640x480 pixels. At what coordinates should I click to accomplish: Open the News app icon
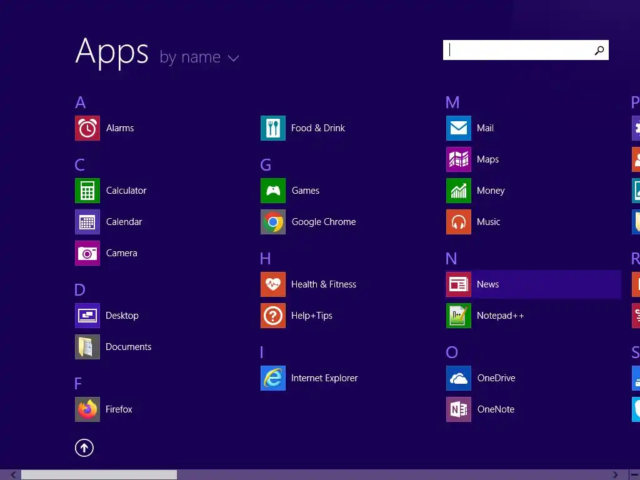(x=459, y=284)
